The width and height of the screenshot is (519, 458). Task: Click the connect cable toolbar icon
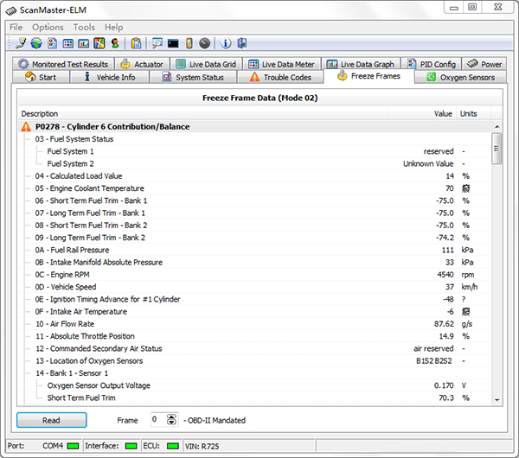pyautogui.click(x=21, y=43)
